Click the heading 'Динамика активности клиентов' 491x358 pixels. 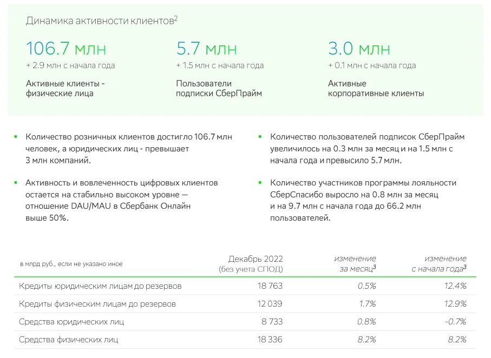coord(101,21)
